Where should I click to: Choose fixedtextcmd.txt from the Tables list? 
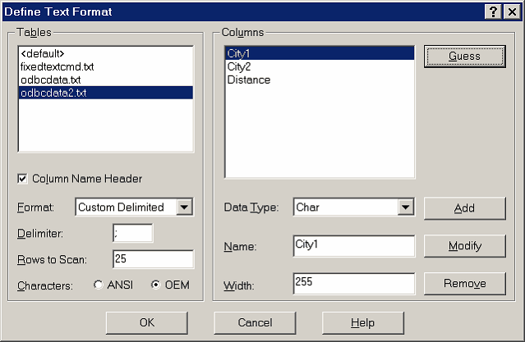[56, 66]
